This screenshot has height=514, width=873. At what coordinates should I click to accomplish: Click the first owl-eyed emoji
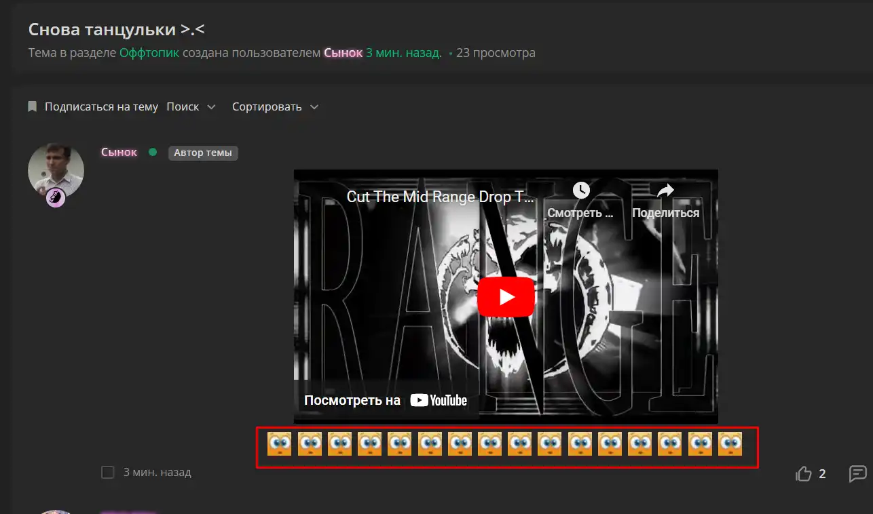279,444
